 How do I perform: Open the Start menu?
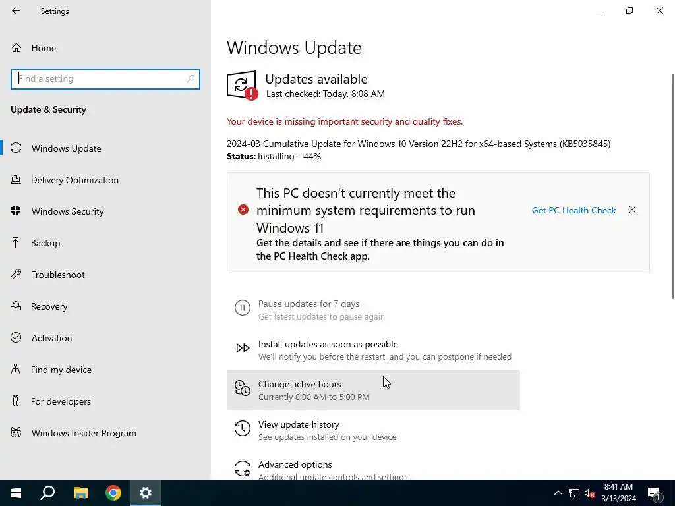click(x=16, y=493)
